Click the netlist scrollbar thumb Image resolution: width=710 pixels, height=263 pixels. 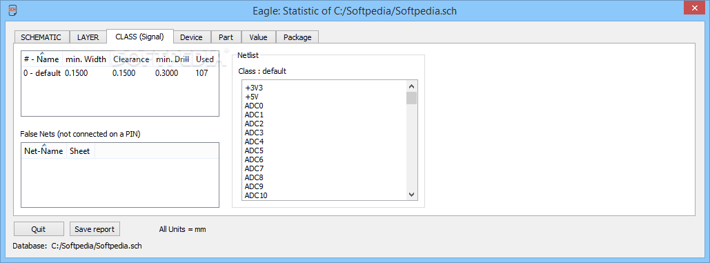coord(412,98)
